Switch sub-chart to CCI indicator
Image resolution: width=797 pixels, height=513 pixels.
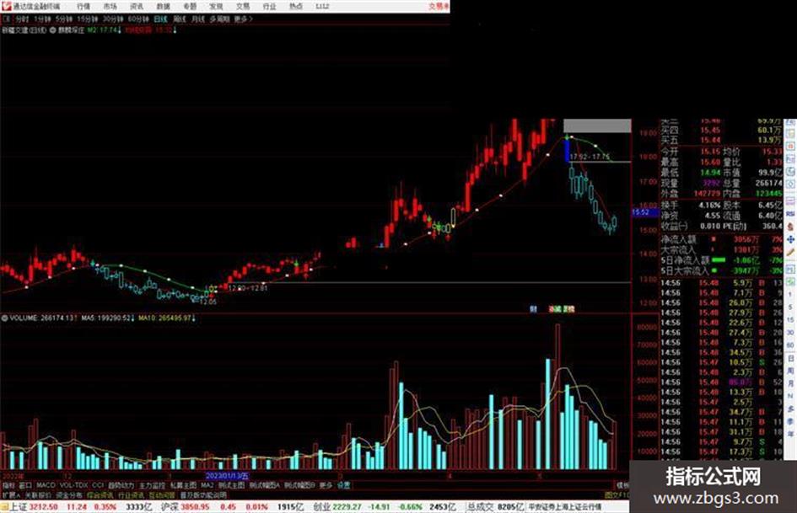pyautogui.click(x=98, y=485)
